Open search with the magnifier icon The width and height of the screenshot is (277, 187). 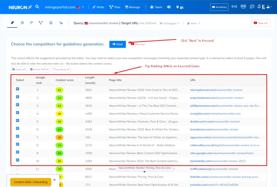tap(37, 7)
